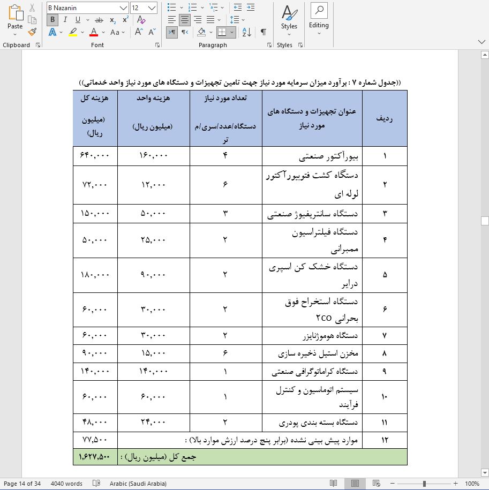Toggle center alignment

pos(184,19)
